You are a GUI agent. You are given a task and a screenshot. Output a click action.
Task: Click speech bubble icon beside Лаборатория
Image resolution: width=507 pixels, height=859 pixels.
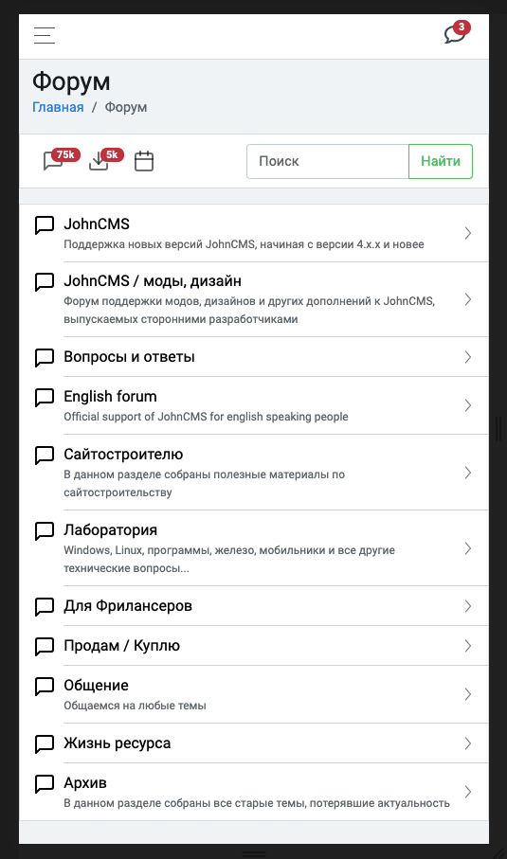coord(45,530)
